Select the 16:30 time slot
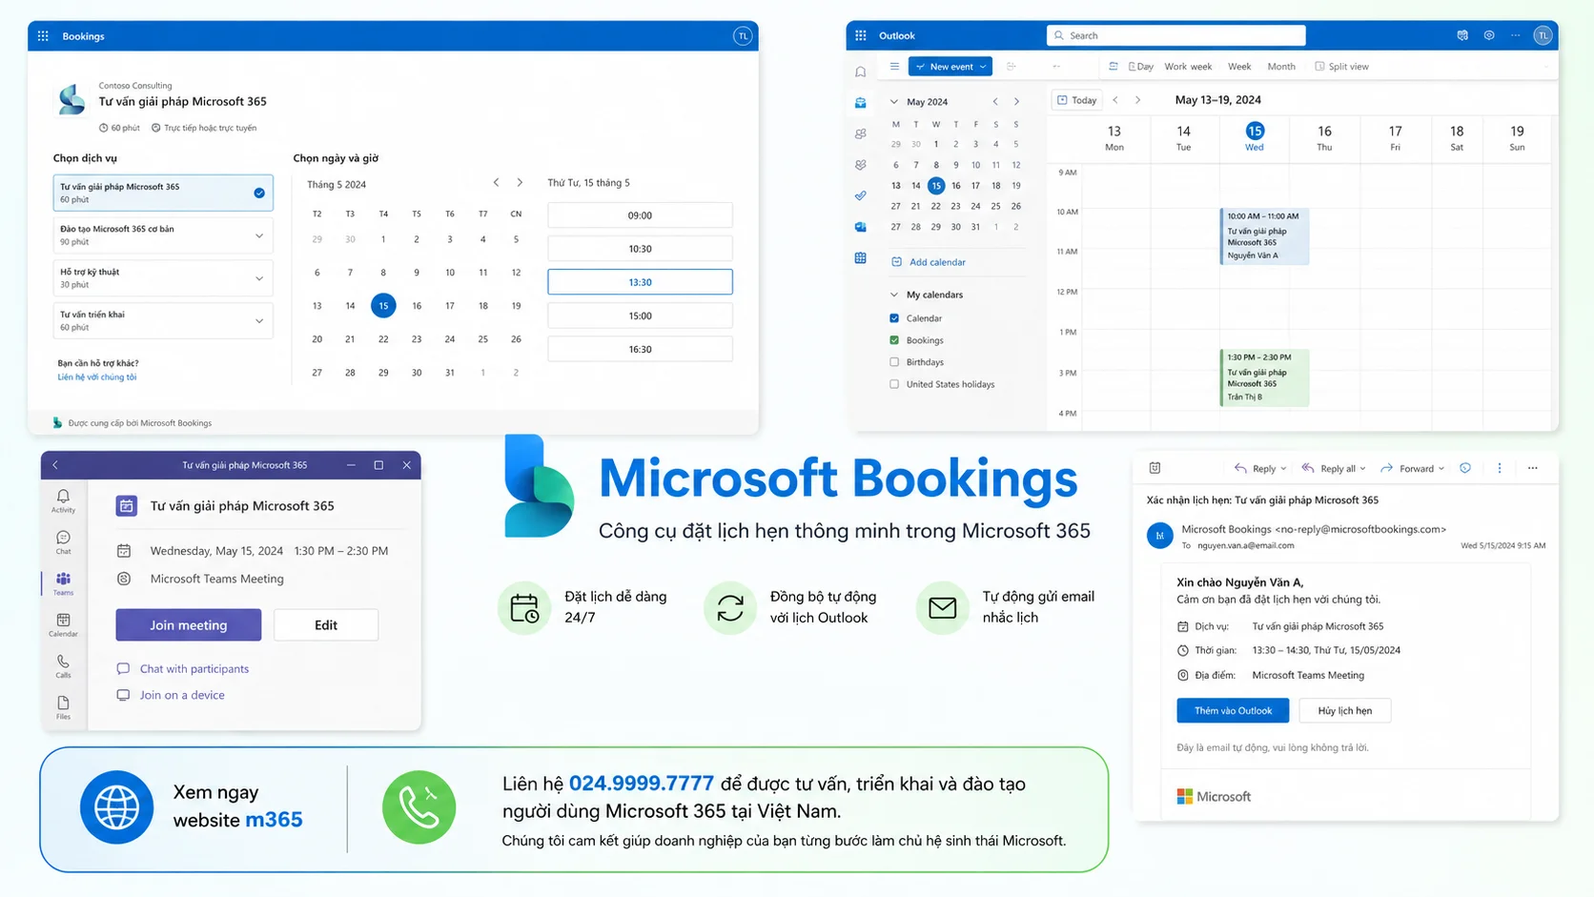 coord(641,349)
